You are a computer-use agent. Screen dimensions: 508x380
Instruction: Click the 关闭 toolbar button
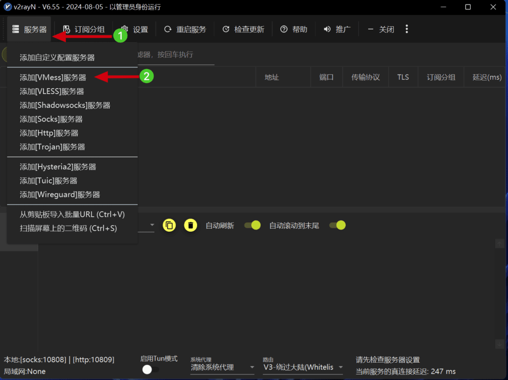tap(381, 29)
